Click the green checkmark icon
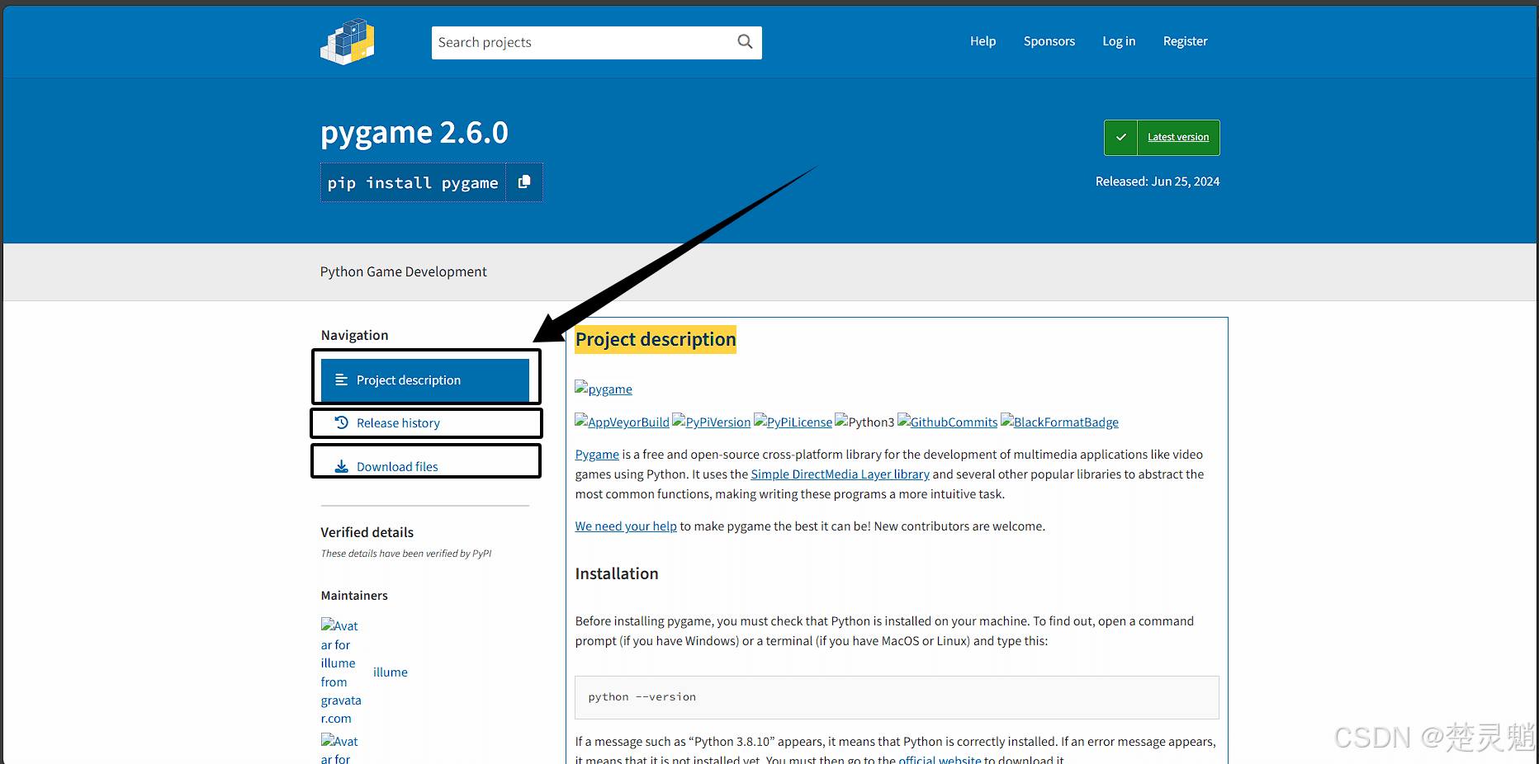Screen dimensions: 1539x764 point(1120,138)
